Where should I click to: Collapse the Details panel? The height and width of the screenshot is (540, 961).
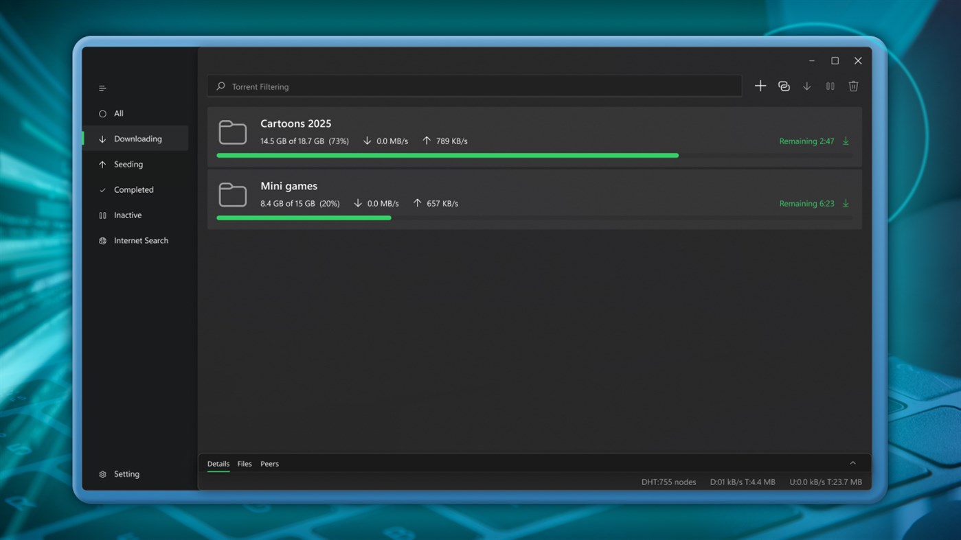click(852, 462)
